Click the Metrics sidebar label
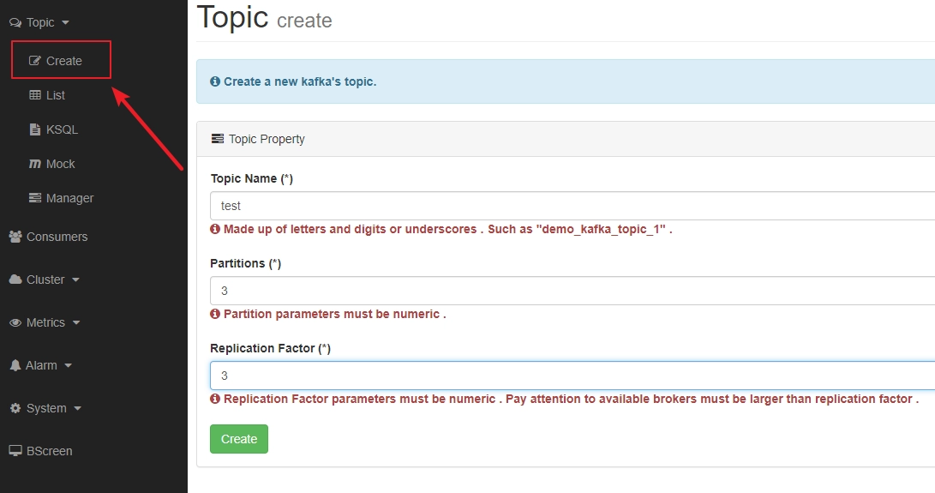 46,322
